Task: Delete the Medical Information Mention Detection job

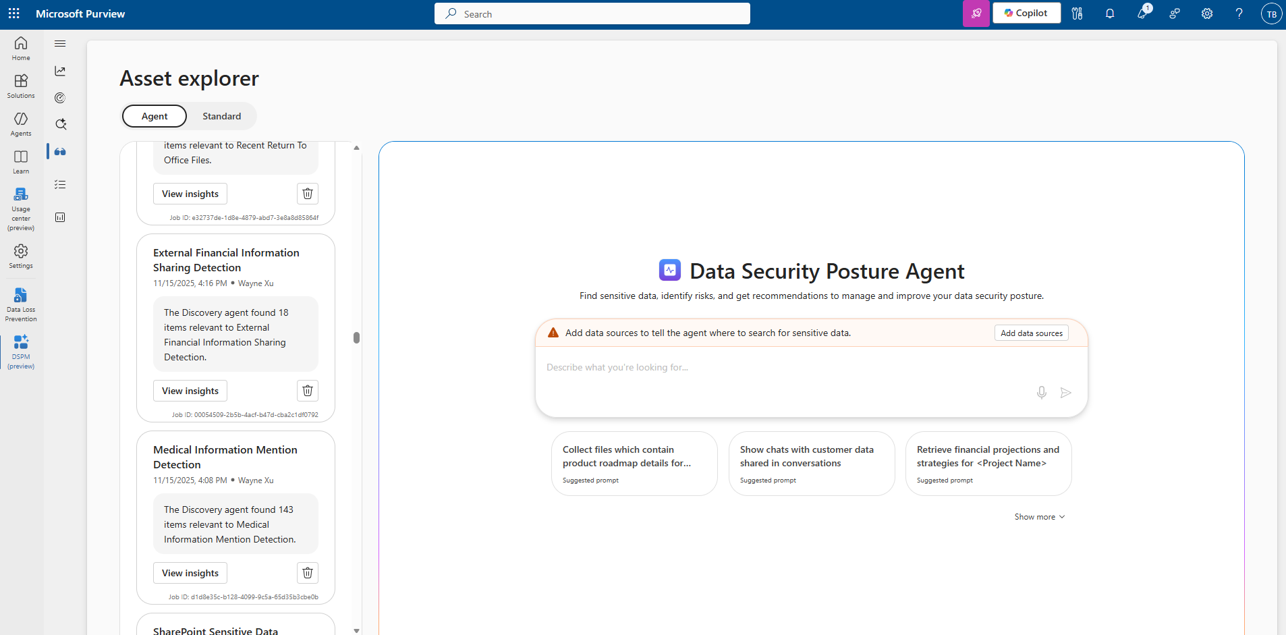Action: 308,573
